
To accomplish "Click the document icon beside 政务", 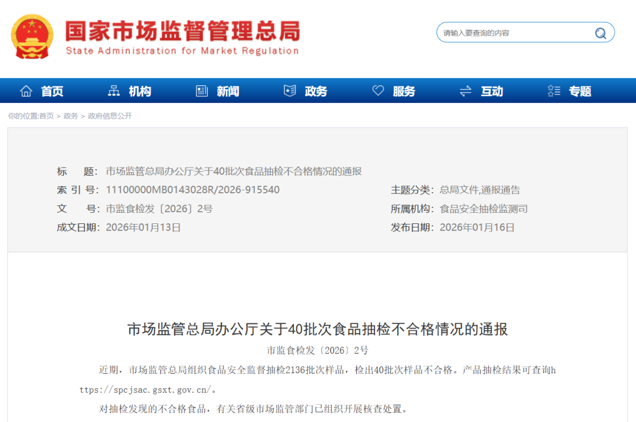I will [x=290, y=91].
